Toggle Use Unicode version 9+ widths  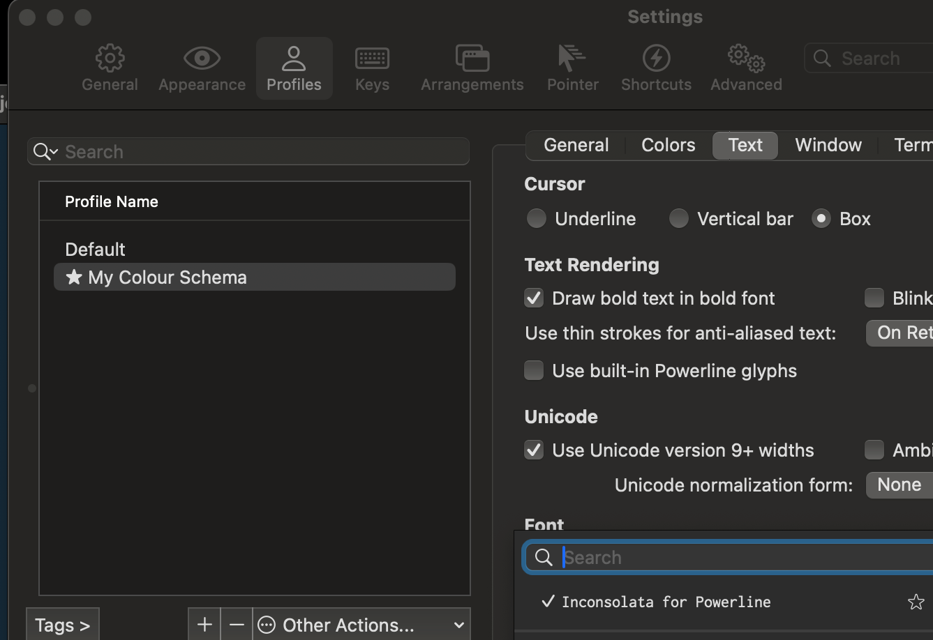[x=534, y=450]
